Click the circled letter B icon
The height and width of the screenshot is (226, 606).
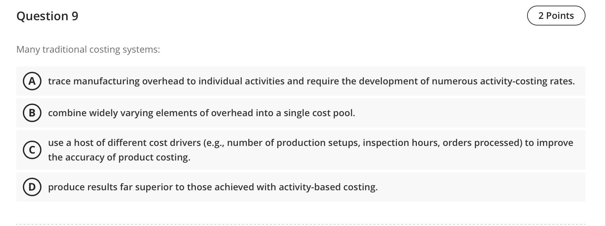[32, 113]
